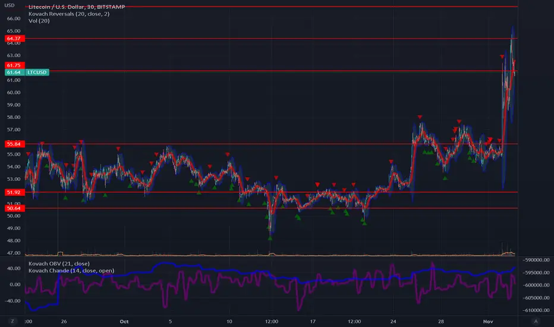
Task: Click the -610000.00 OBV axis value
Action: tap(536, 310)
